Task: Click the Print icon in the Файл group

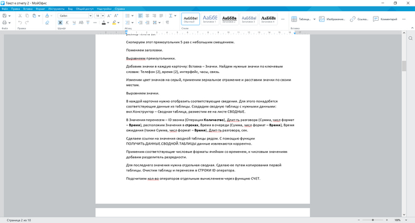Action: pos(5,23)
